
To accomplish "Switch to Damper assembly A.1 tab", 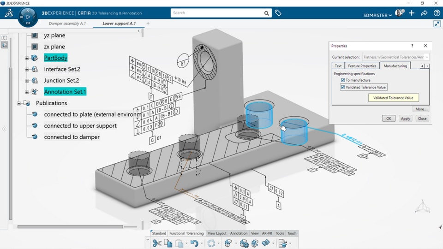I will [x=67, y=24].
